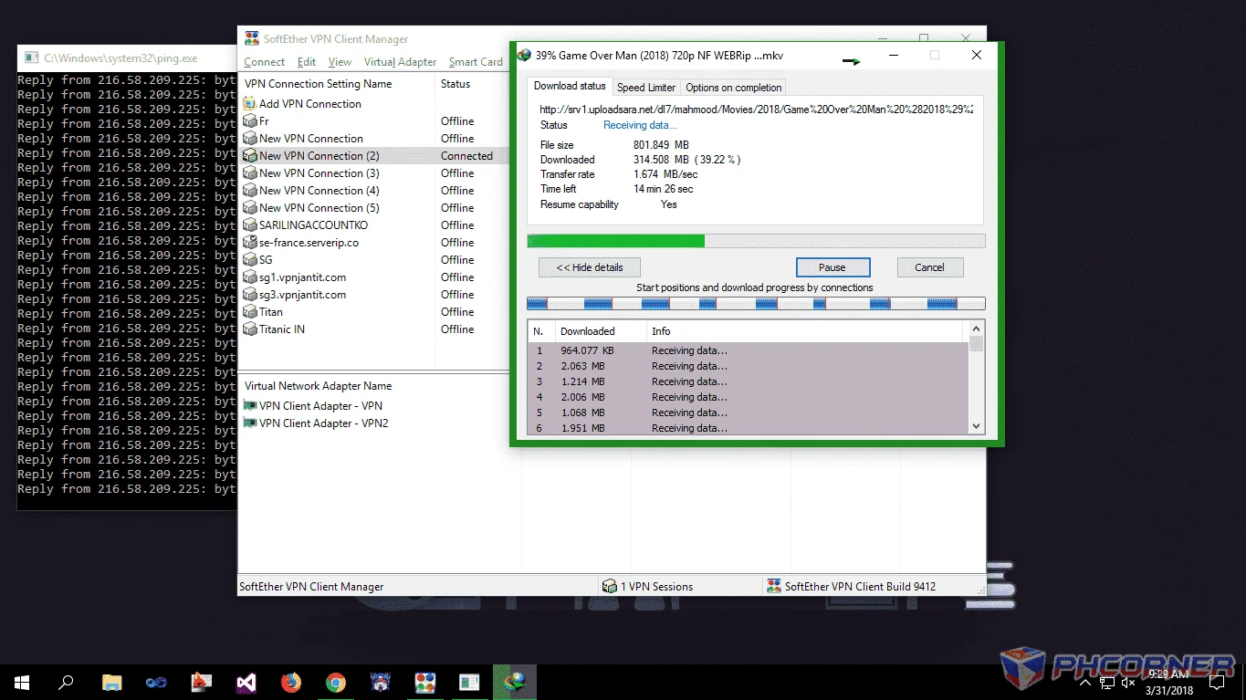Image resolution: width=1246 pixels, height=700 pixels.
Task: Open the Smart Card menu
Action: click(x=476, y=62)
